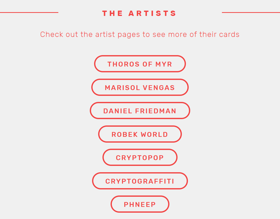Click the word 'ARTISTS' in the heading
This screenshot has height=219, width=280.
(152, 13)
